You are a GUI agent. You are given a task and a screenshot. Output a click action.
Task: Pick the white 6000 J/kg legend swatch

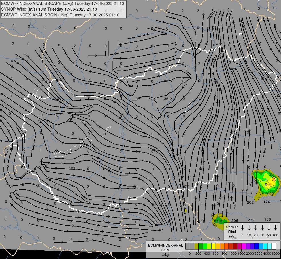click(274, 246)
